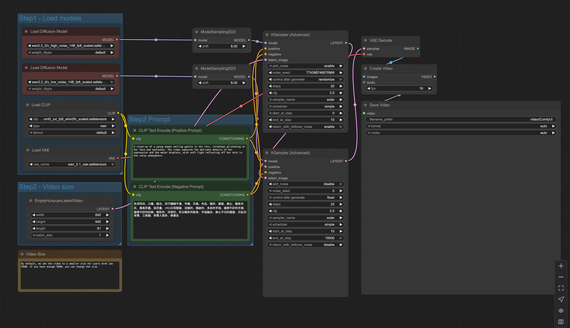Zoom out with the canvas minus icon
The width and height of the screenshot is (570, 328).
(561, 277)
